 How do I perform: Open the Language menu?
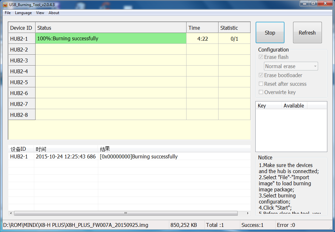coord(23,13)
